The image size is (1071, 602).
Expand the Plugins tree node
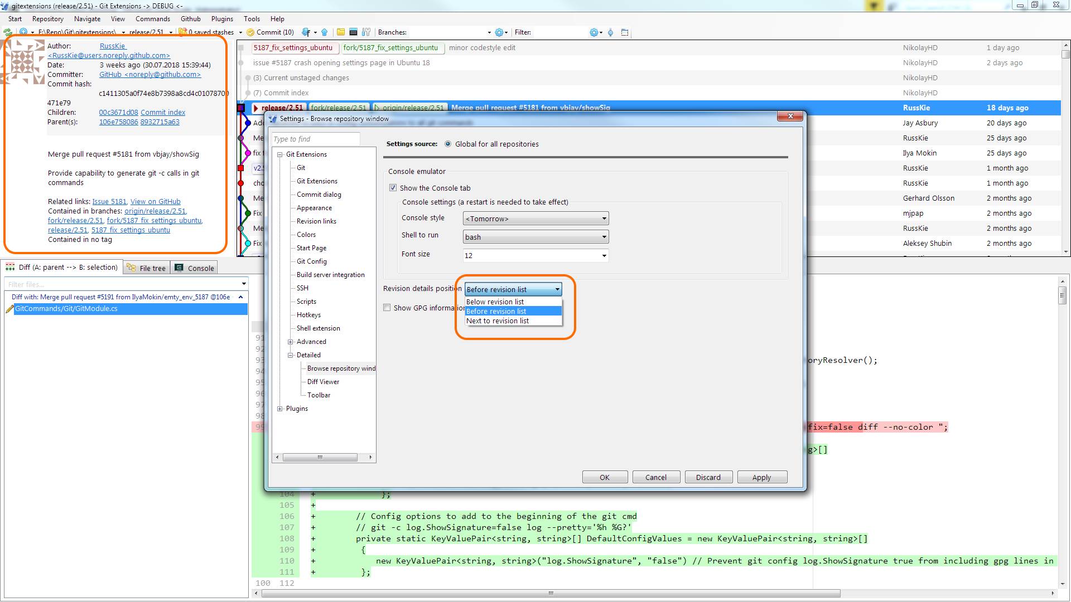click(x=280, y=409)
